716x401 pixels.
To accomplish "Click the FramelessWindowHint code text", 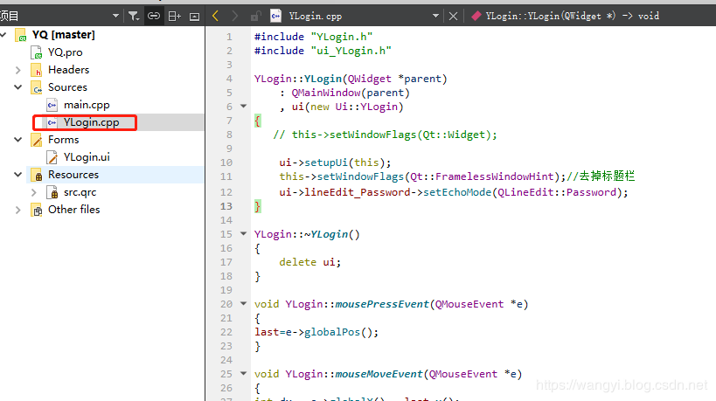I will 494,176.
